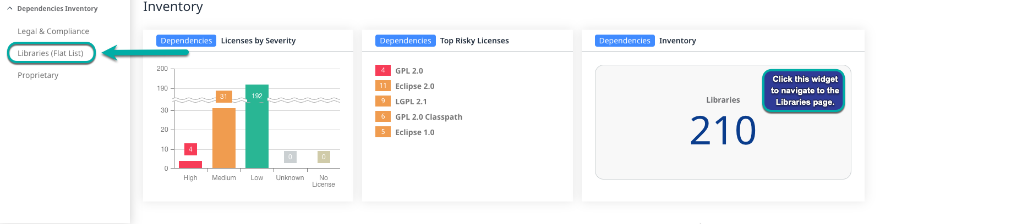Screen dimensions: 1022x224
Task: Click the Libraries 210 count widget
Action: pos(723,129)
